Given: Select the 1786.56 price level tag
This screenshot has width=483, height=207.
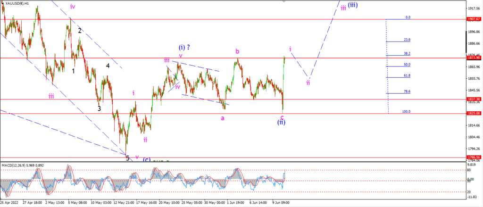Looking at the screenshot, I should 475,157.
